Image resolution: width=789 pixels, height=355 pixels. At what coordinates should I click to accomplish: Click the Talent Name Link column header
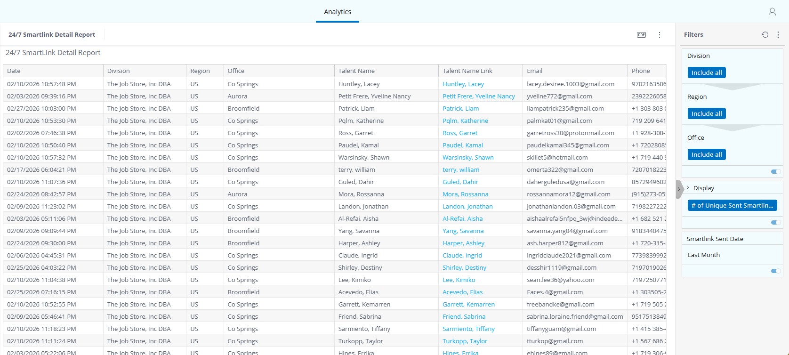pyautogui.click(x=481, y=71)
